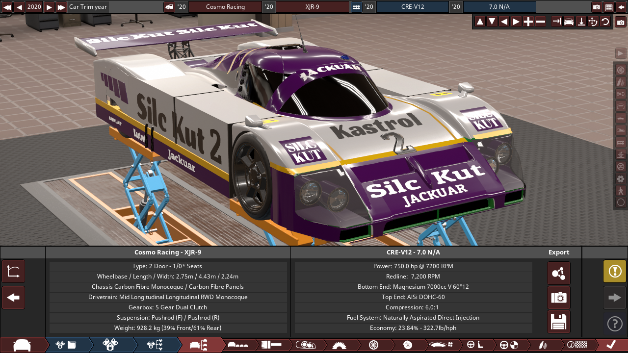
Task: Click the greyed-out next arrow button
Action: click(615, 298)
